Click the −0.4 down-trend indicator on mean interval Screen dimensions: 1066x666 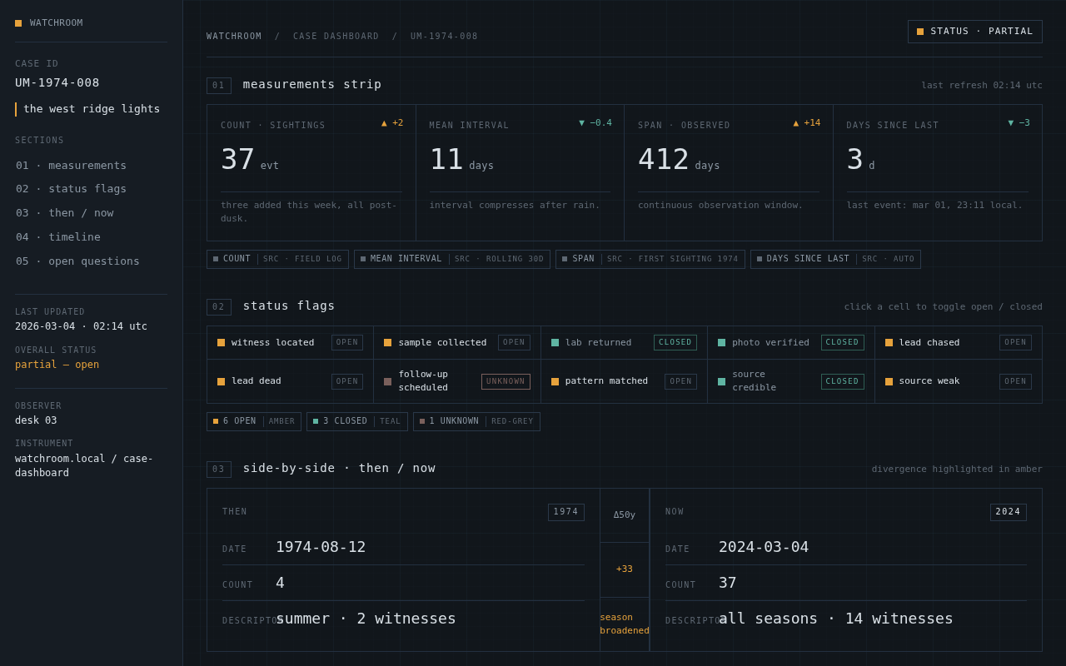[595, 123]
